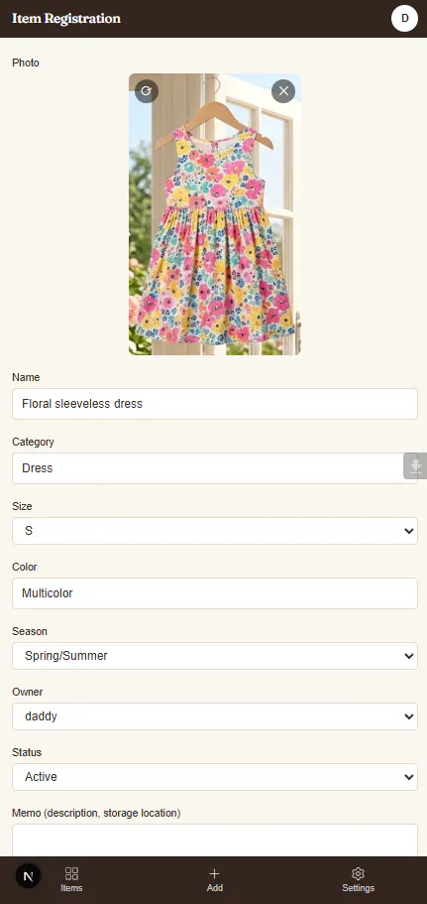Expand the Owner dropdown showing daddy
Image resolution: width=427 pixels, height=904 pixels.
pyautogui.click(x=215, y=716)
